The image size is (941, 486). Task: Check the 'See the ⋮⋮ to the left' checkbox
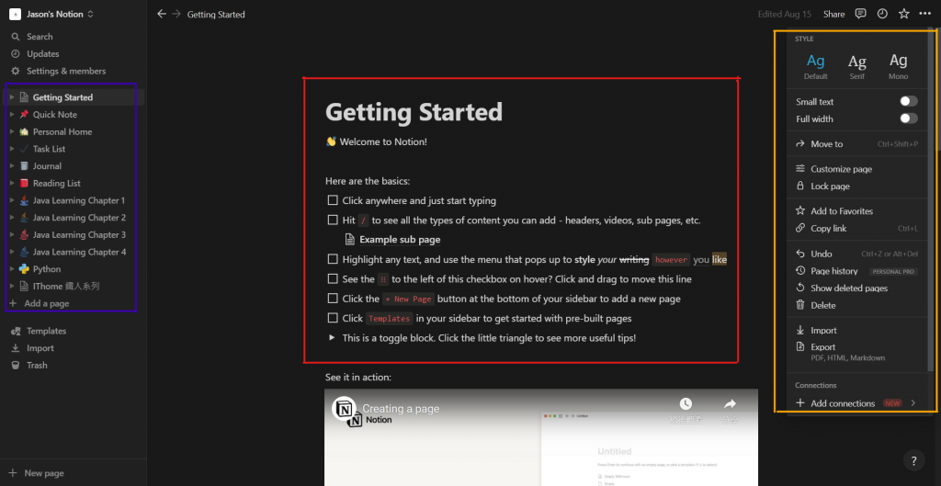coord(333,278)
